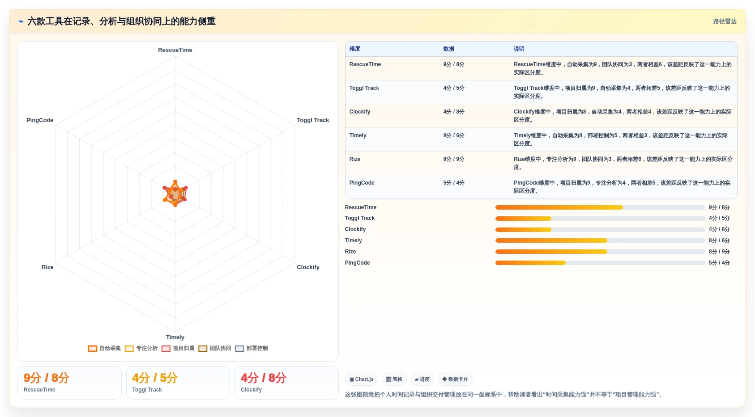Image resolution: width=755 pixels, height=417 pixels.
Task: Select the Timely table row name
Action: tap(358, 135)
